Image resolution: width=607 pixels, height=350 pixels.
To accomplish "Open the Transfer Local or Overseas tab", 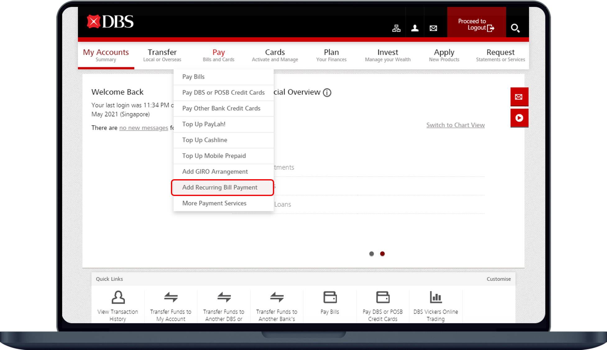I will pos(162,55).
